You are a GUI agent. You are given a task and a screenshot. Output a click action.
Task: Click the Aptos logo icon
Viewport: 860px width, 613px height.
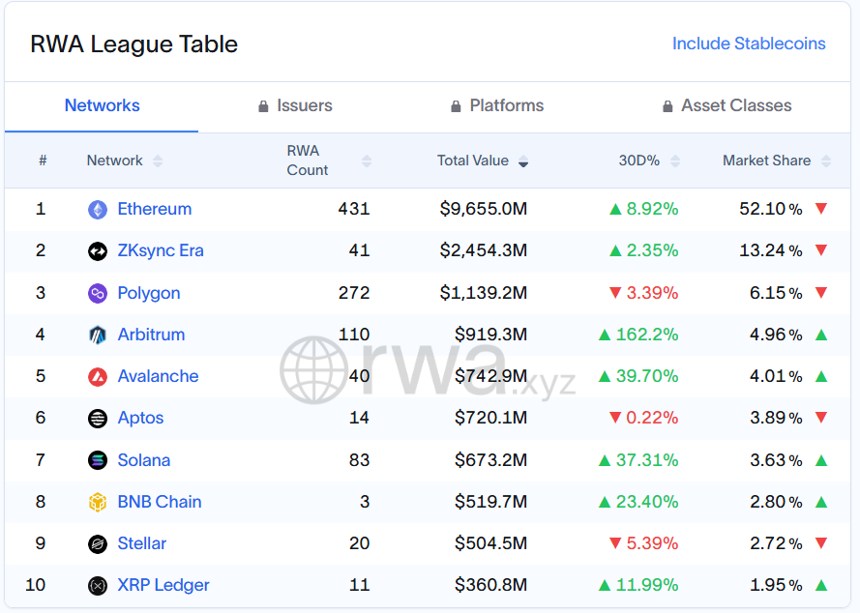point(98,419)
